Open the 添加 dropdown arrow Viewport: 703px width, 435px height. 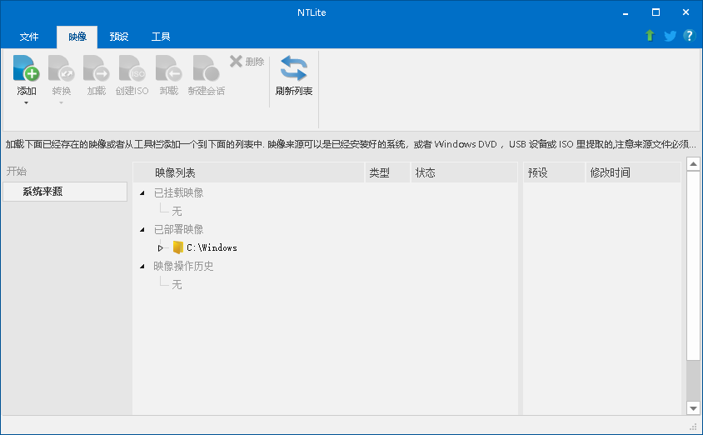coord(26,102)
